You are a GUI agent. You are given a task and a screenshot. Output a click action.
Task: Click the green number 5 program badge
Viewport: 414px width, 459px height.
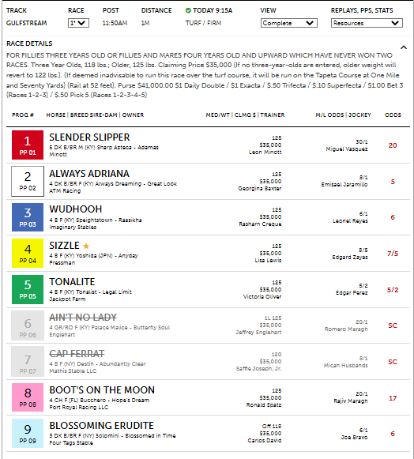click(x=28, y=289)
